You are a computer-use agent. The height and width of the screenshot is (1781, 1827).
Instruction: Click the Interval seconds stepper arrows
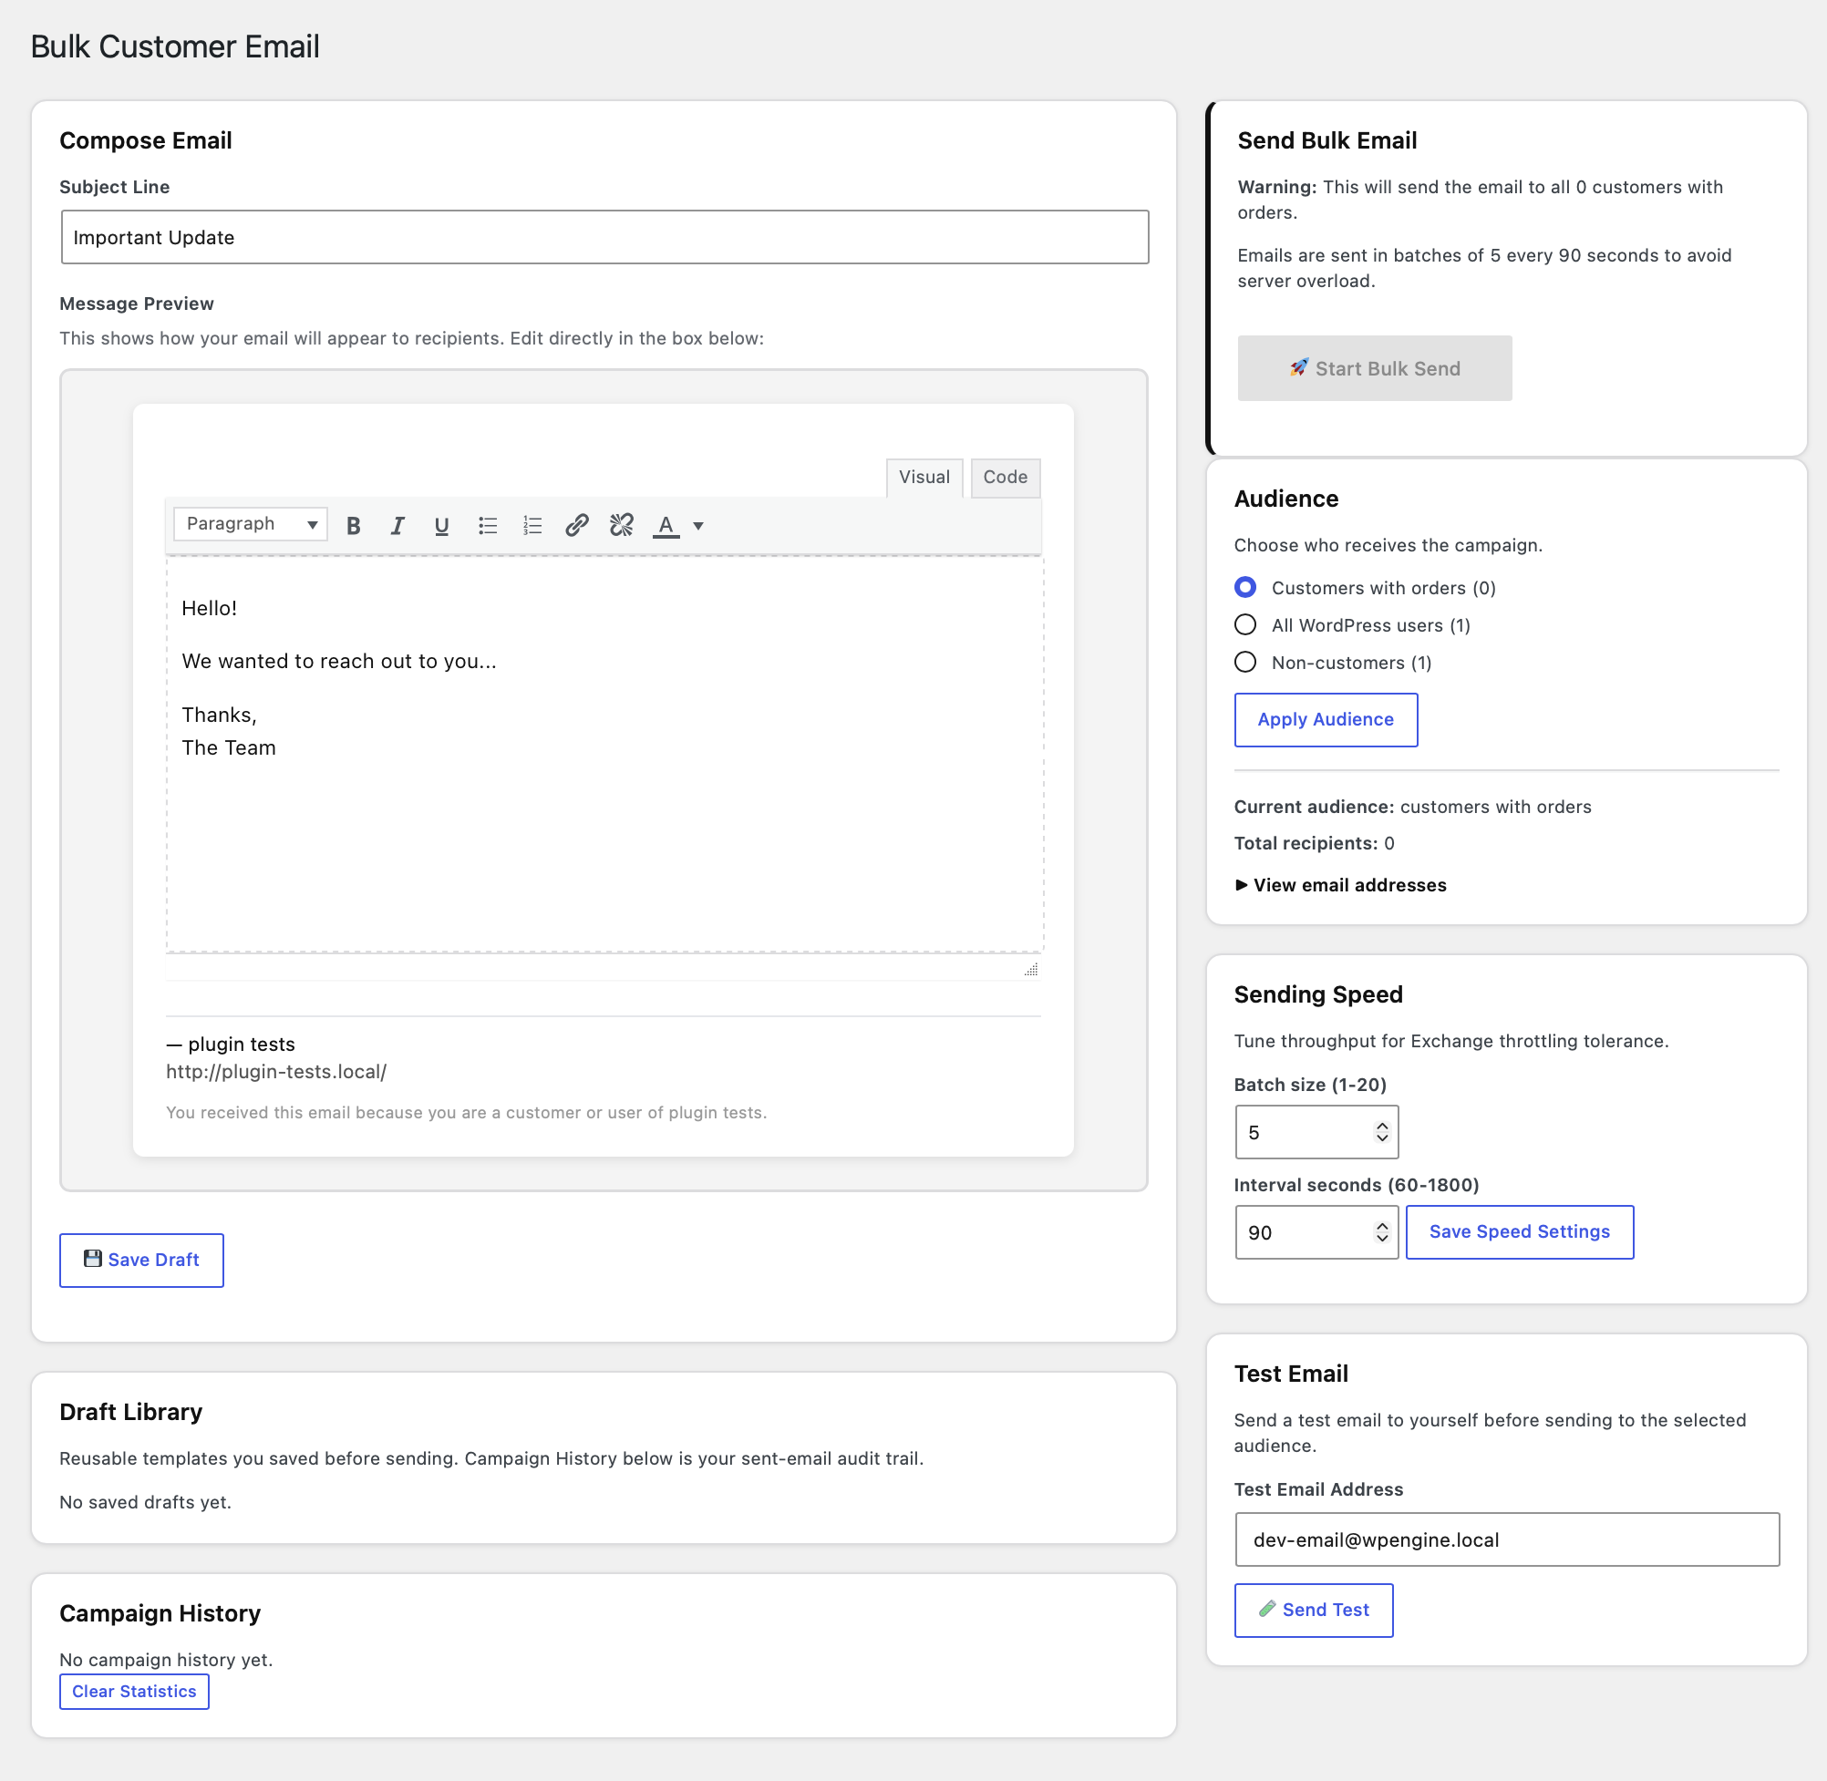[1382, 1232]
